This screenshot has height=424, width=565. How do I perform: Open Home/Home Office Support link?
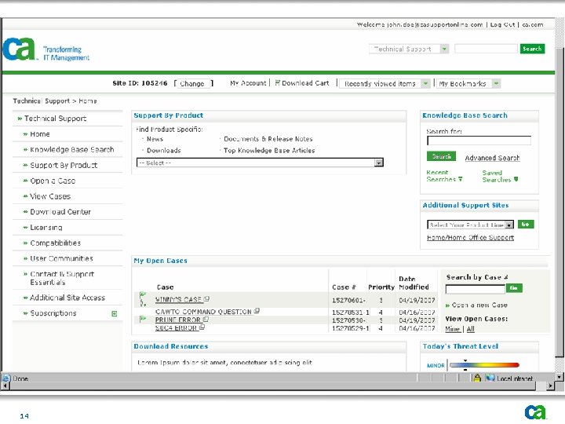470,238
